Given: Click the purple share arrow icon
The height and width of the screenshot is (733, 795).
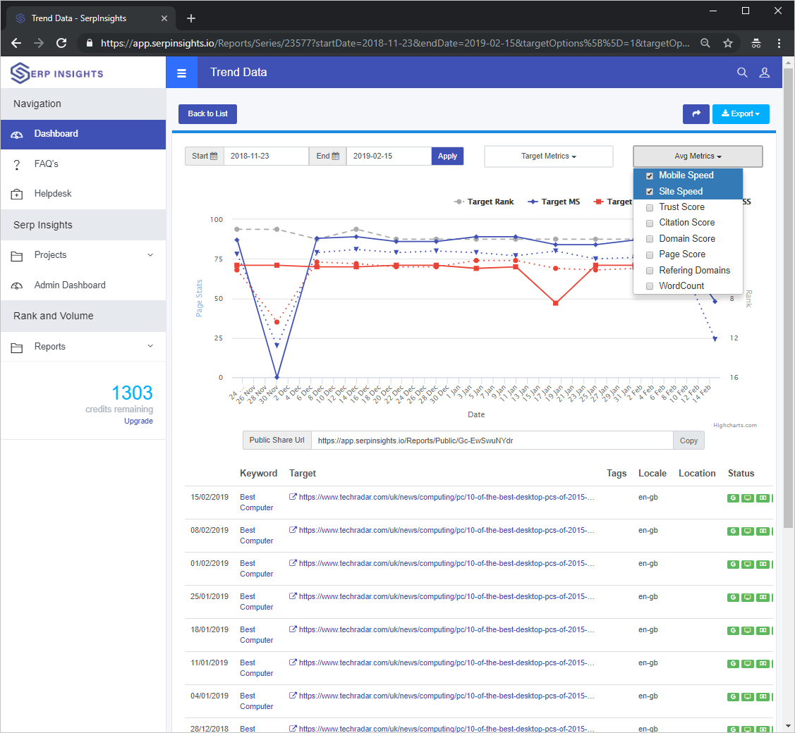Looking at the screenshot, I should tap(696, 113).
